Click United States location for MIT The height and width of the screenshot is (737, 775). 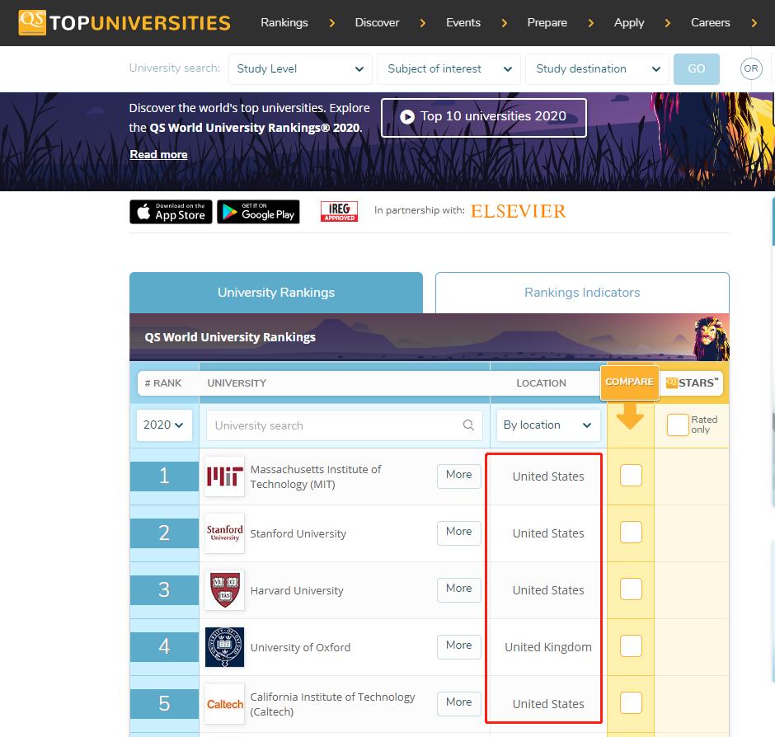[x=548, y=476]
